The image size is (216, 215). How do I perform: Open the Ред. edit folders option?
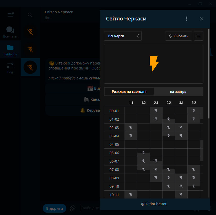10,68
